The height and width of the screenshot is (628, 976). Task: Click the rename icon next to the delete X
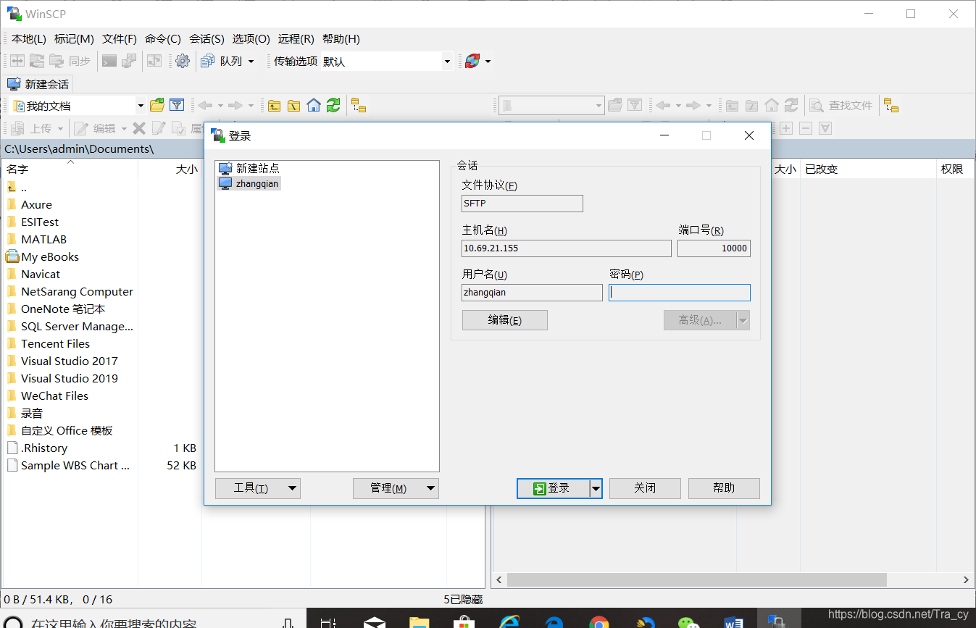coord(158,128)
